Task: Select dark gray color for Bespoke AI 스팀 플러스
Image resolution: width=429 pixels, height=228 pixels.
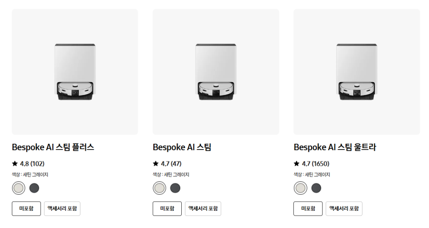Action: (x=34, y=188)
